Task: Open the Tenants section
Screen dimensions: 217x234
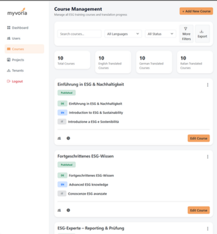Action: click(15, 71)
